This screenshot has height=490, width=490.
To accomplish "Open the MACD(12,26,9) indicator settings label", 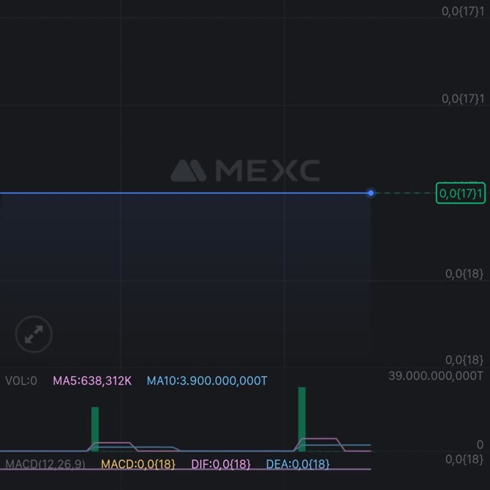I will point(45,464).
